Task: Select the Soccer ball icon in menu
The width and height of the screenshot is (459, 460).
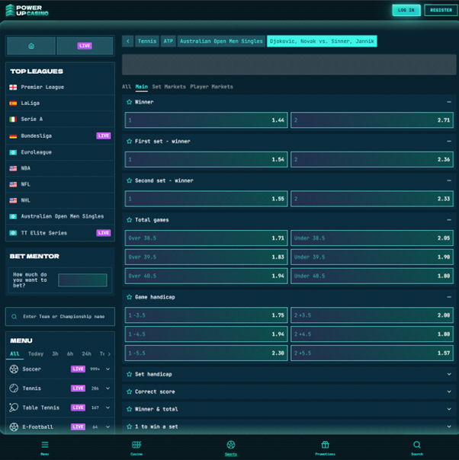Action: click(x=14, y=369)
